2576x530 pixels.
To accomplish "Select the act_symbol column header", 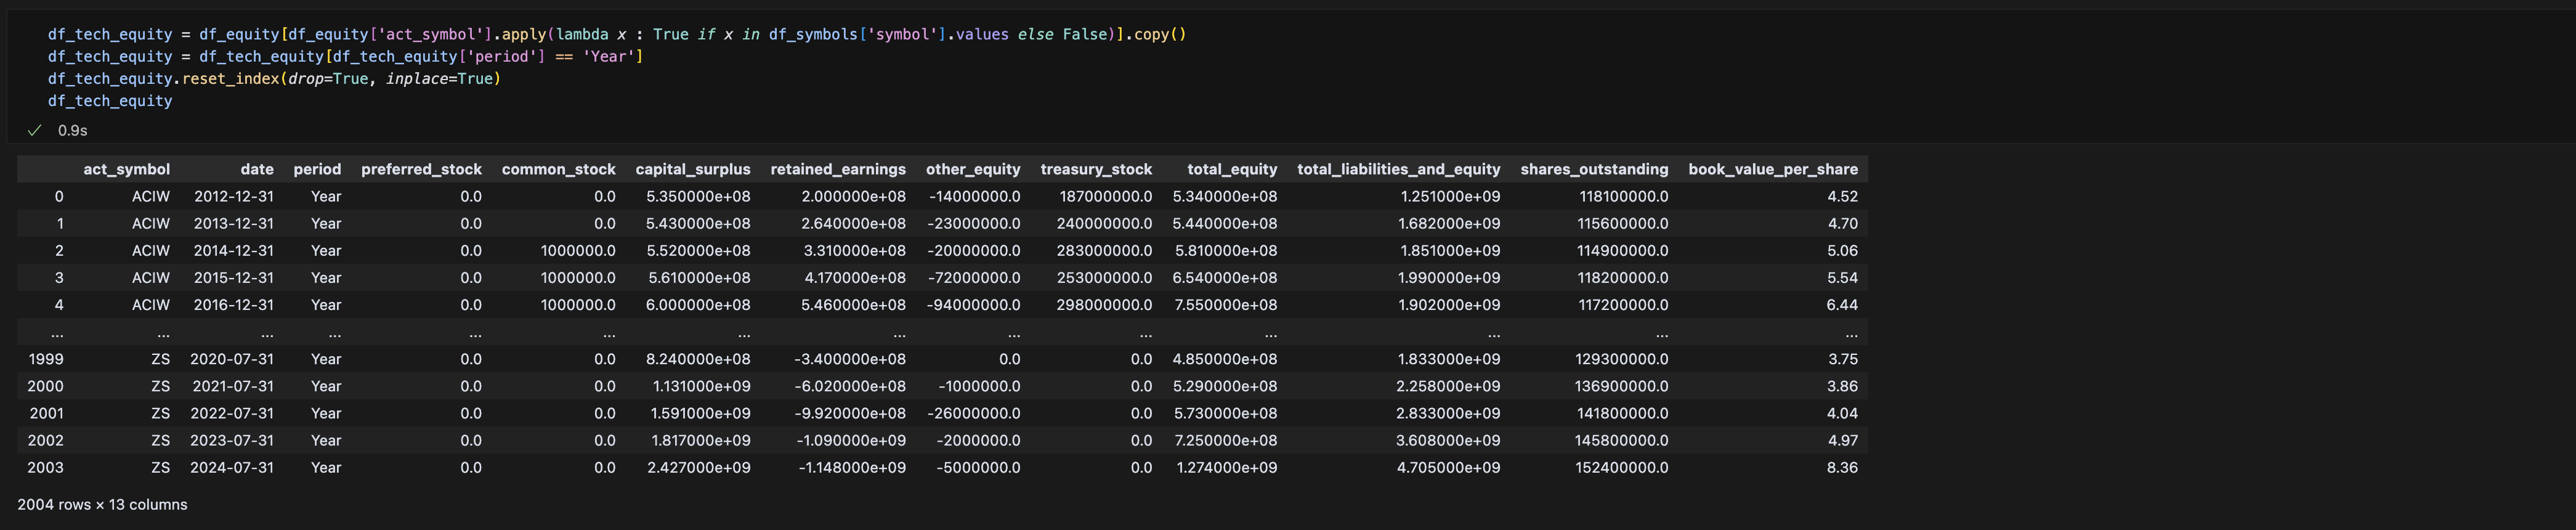I will click(x=127, y=169).
